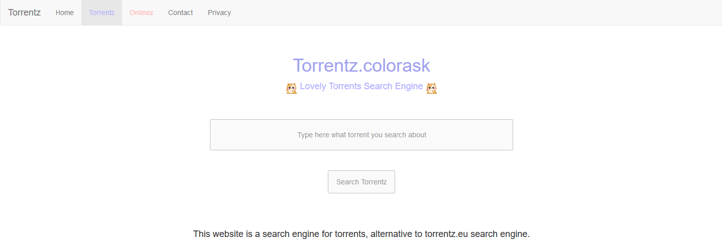This screenshot has height=244, width=722.
Task: Open the pink Onlinez nav link
Action: [x=141, y=13]
